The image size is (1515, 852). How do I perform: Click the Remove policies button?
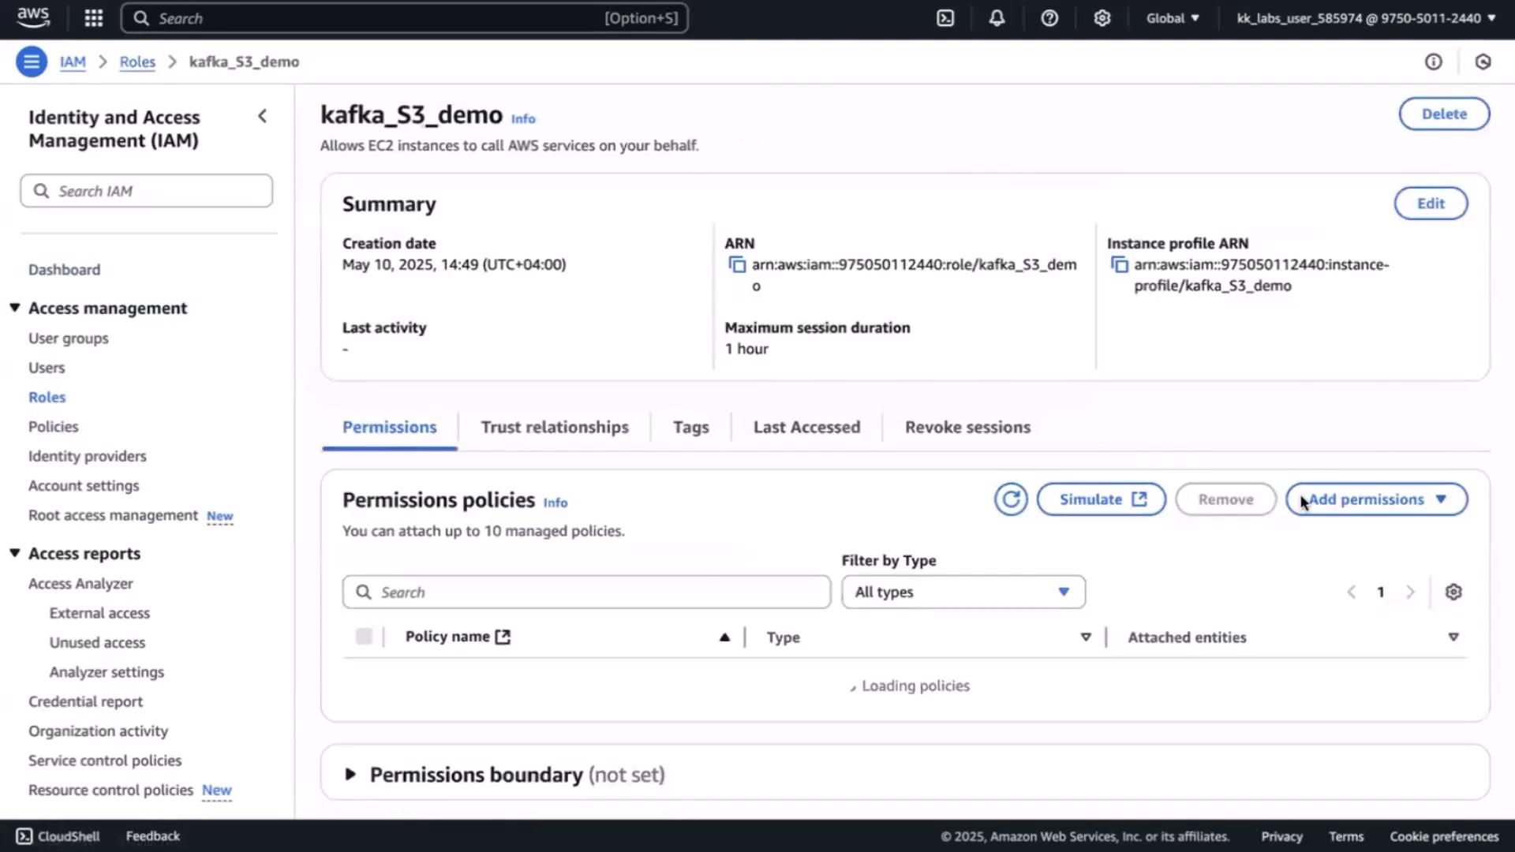click(1225, 499)
